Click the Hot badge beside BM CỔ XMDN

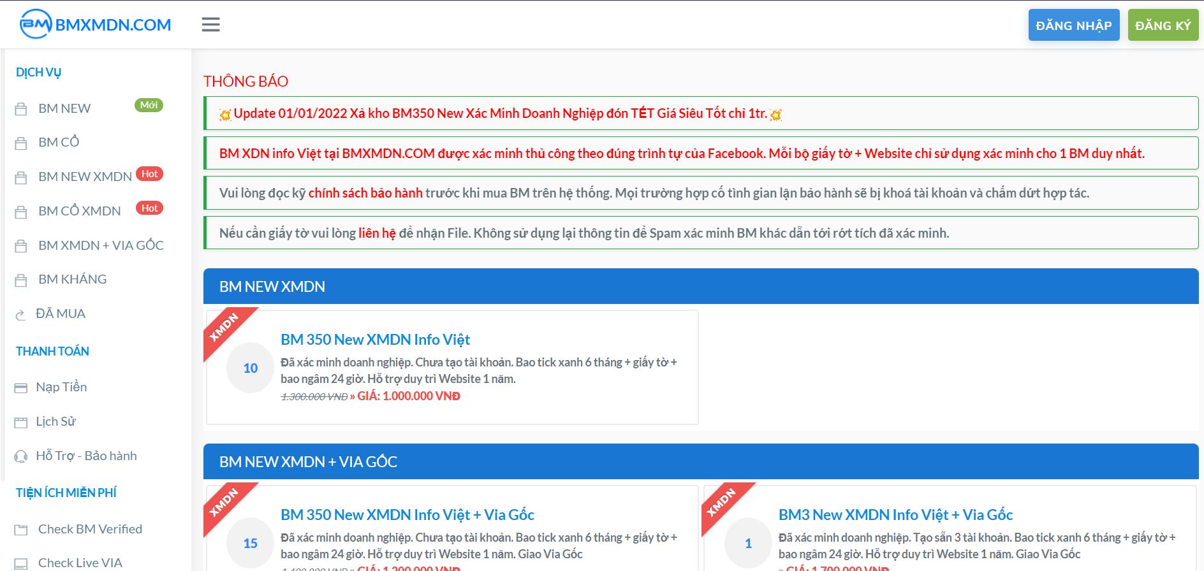pos(149,208)
